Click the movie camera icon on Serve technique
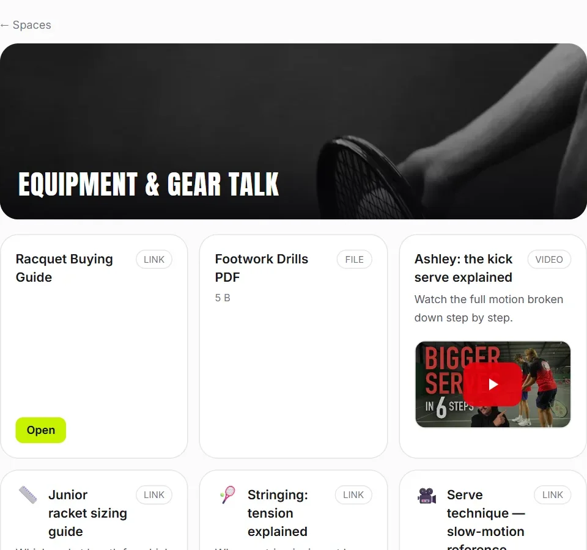The width and height of the screenshot is (587, 550). 427,496
